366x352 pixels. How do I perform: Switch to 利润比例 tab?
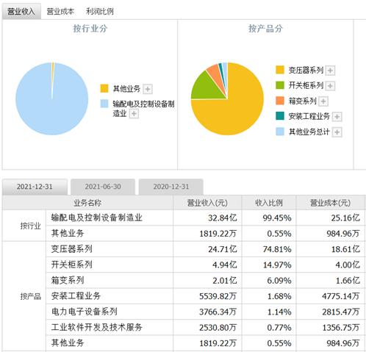(100, 11)
